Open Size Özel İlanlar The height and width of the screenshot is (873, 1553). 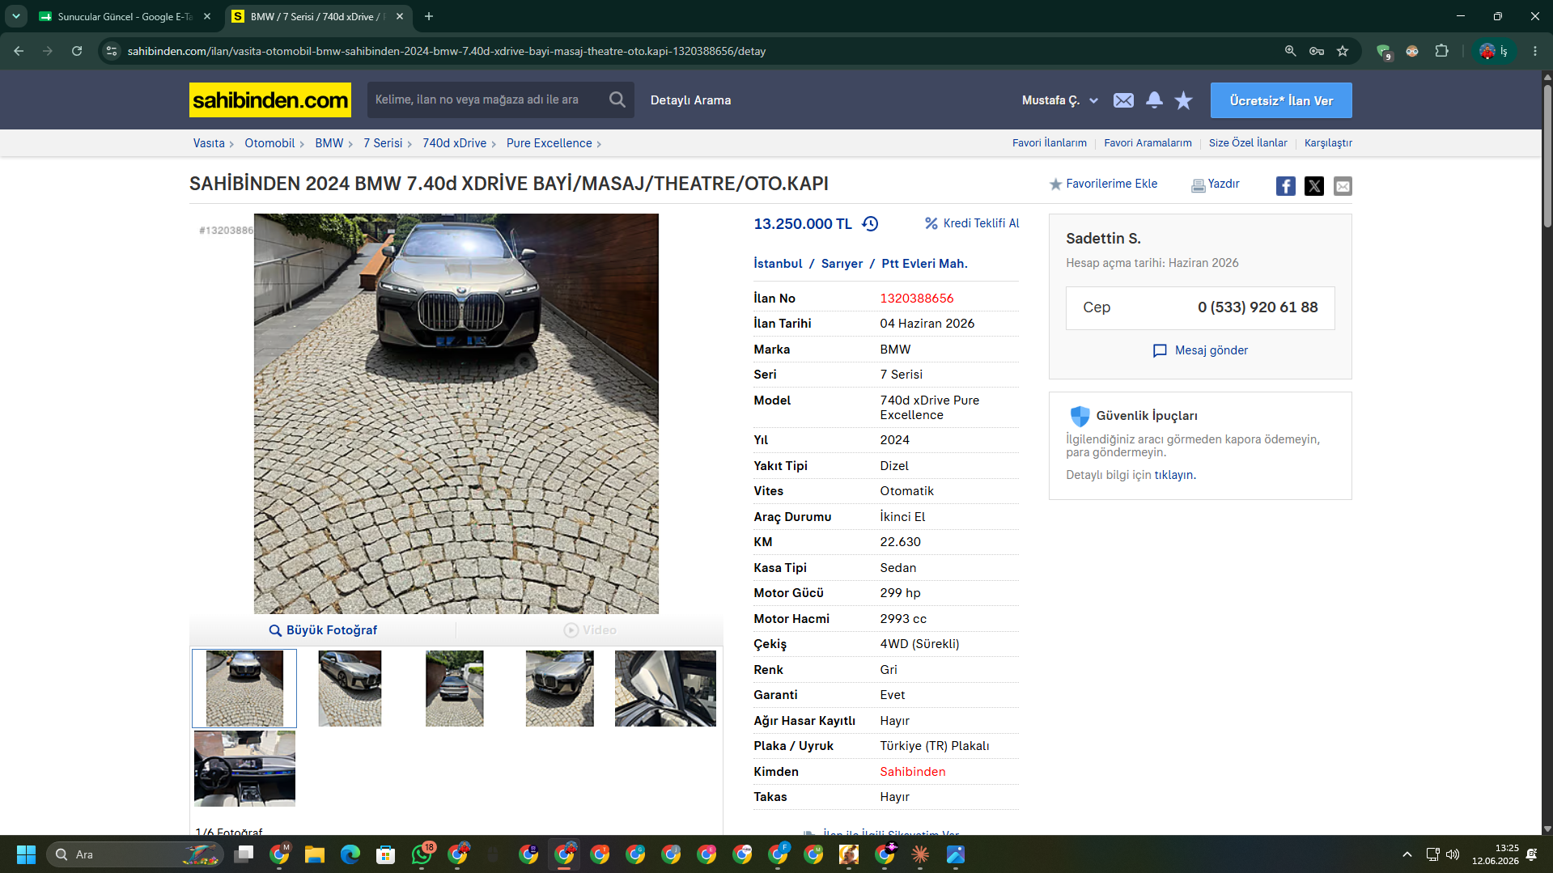tap(1248, 143)
